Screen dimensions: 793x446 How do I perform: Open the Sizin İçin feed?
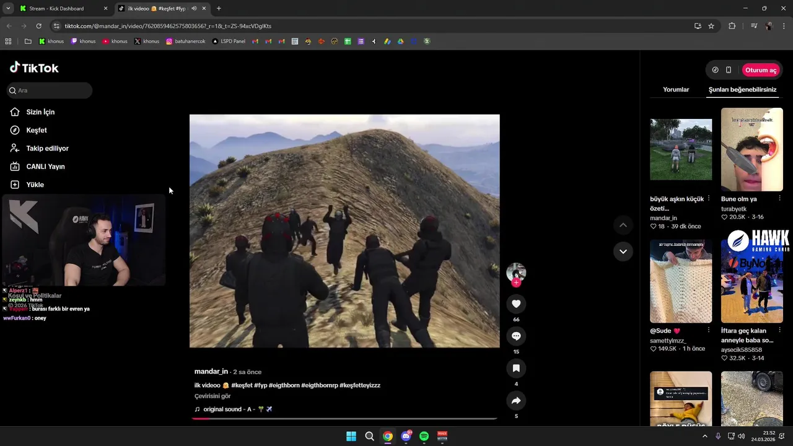(x=40, y=112)
